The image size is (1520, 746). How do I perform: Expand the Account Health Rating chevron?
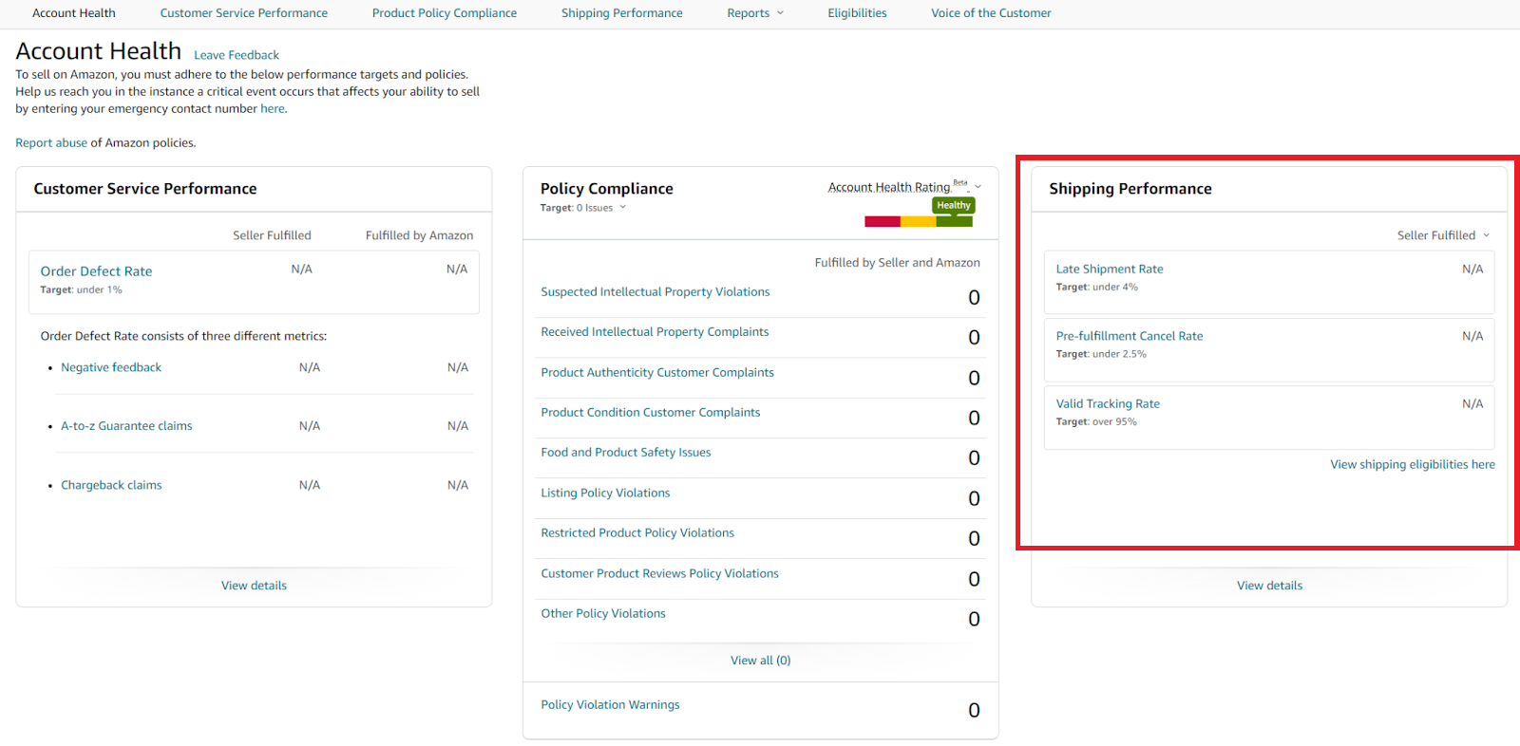pyautogui.click(x=978, y=187)
